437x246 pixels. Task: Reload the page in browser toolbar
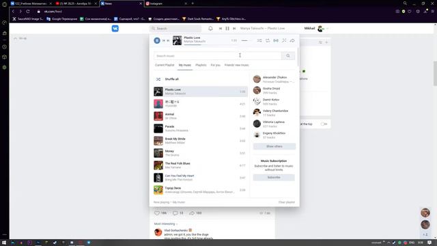28,12
